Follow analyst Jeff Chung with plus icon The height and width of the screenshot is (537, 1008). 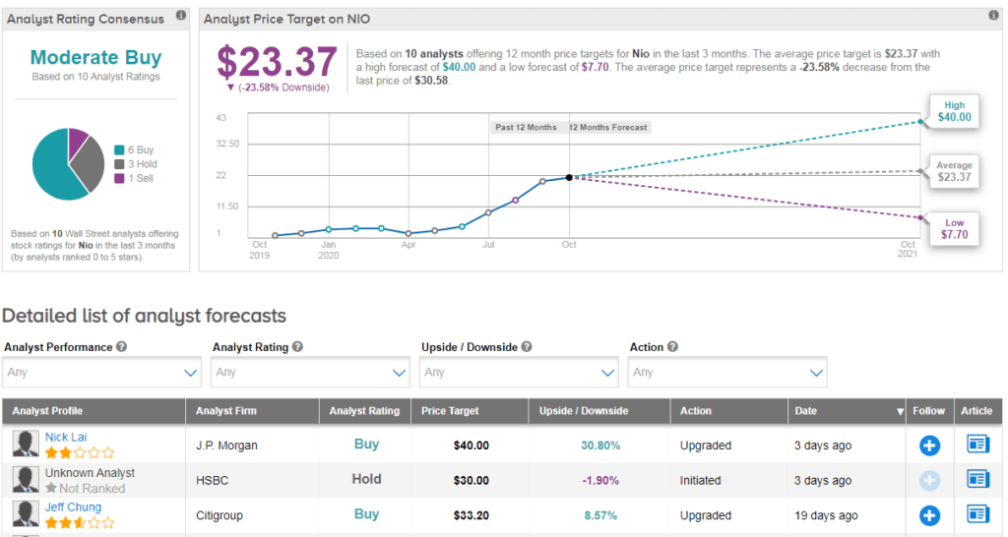pyautogui.click(x=929, y=515)
